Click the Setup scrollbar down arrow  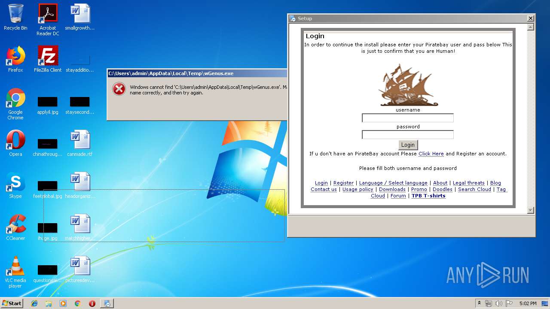click(x=530, y=210)
